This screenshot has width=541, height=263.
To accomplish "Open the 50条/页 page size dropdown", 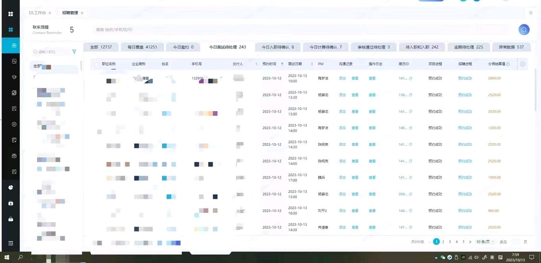I will pos(485,242).
